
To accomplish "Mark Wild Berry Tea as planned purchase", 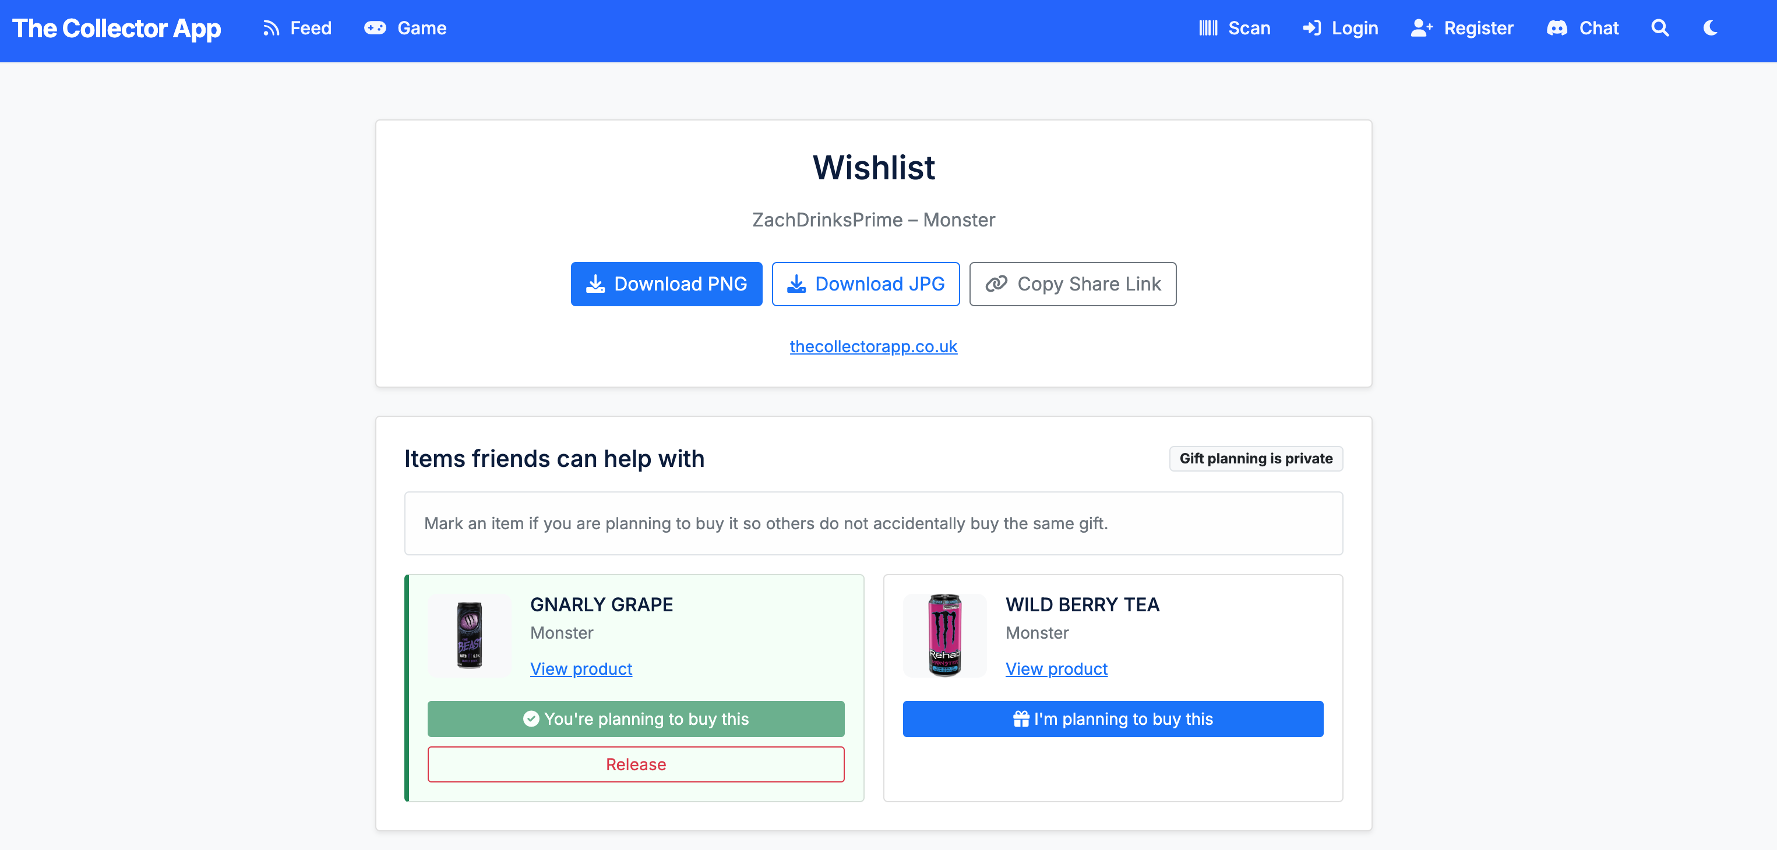I will 1113,719.
